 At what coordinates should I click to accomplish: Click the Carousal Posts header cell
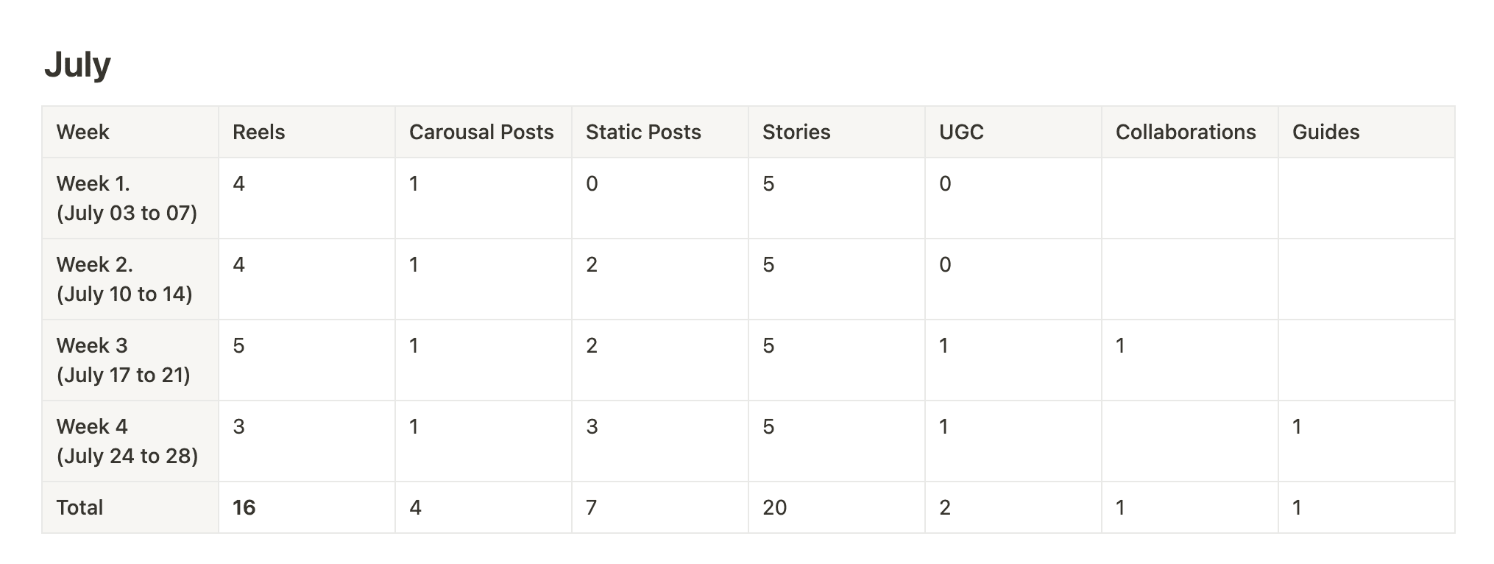[x=484, y=132]
